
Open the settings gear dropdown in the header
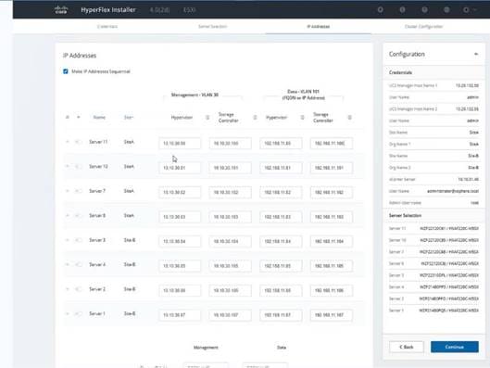tap(469, 10)
